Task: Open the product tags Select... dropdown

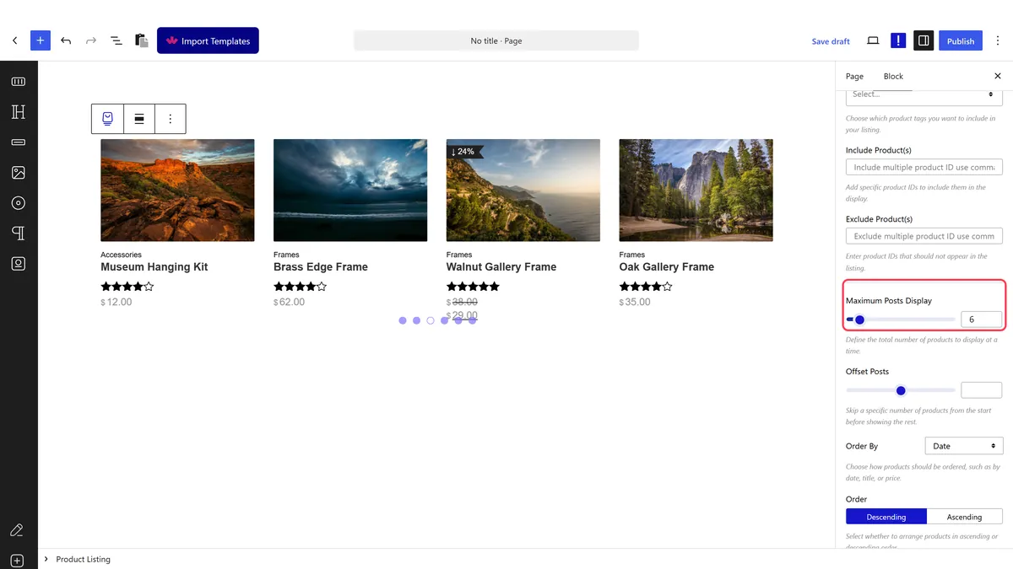Action: [924, 95]
